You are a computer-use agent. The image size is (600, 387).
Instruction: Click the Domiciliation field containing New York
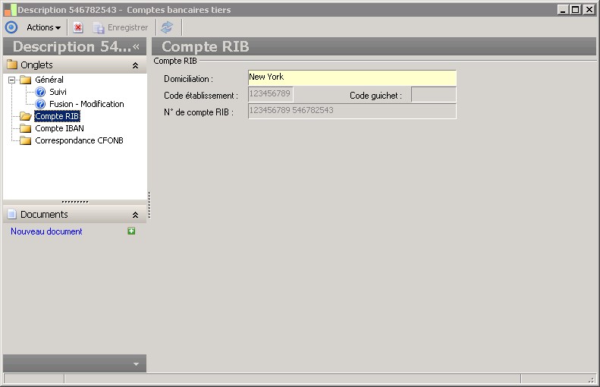click(x=352, y=77)
